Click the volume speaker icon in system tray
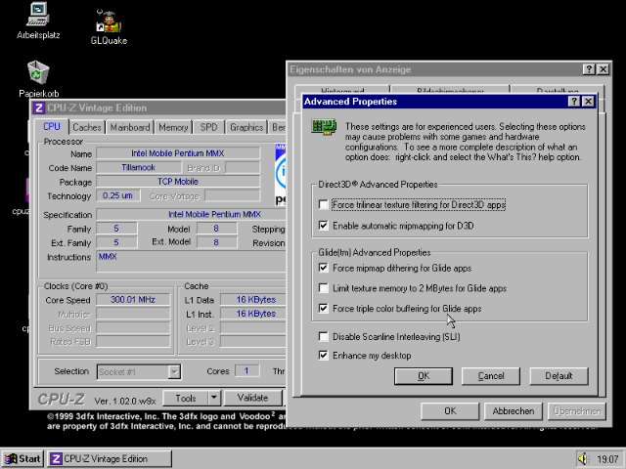 [583, 458]
